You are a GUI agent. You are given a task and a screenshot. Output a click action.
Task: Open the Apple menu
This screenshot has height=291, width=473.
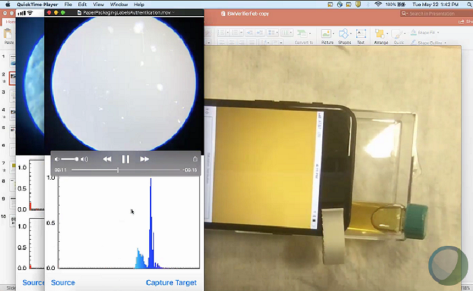click(x=8, y=4)
